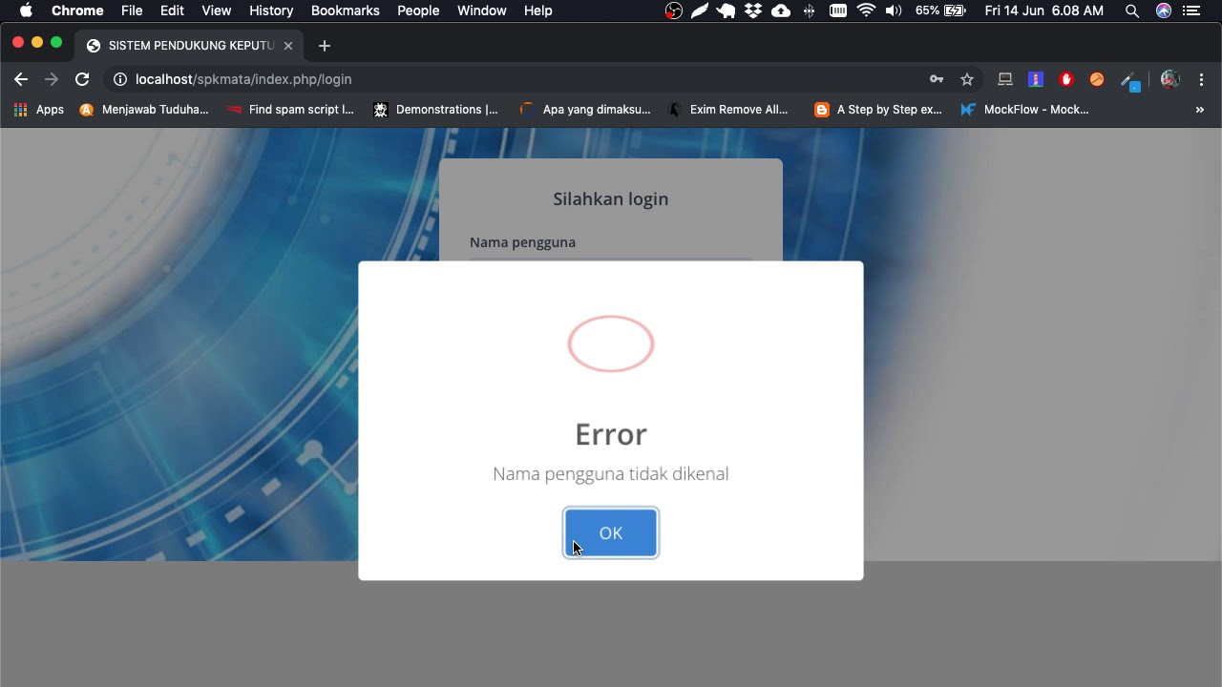Open saved passwords key icon
1222x687 pixels.
coord(937,79)
